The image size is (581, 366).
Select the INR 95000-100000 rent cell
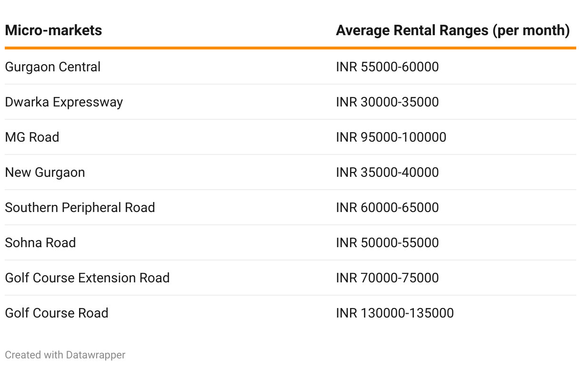click(x=391, y=137)
